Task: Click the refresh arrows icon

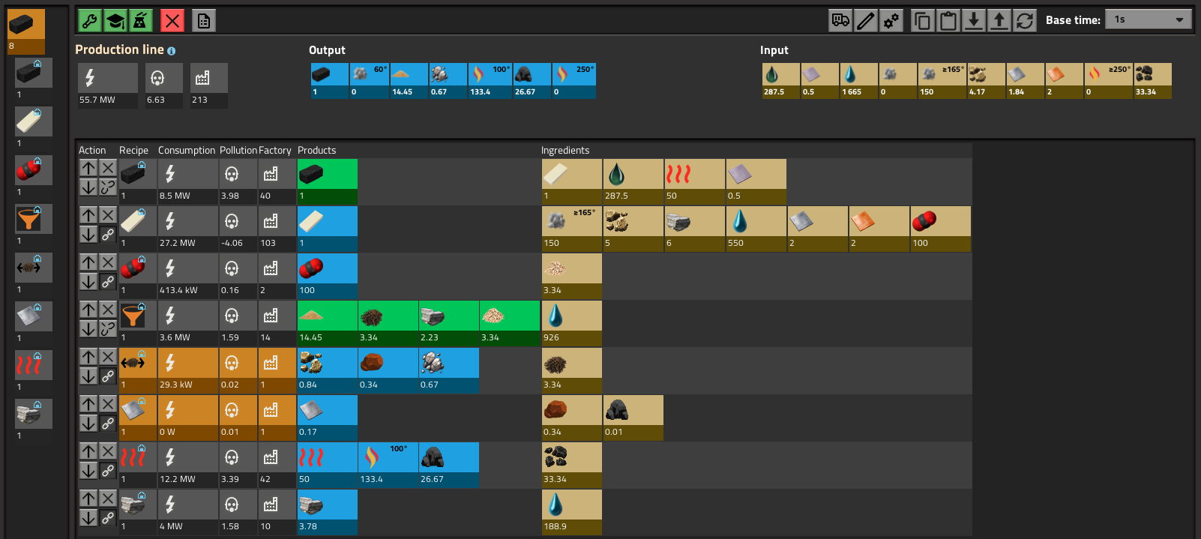Action: (x=1025, y=20)
